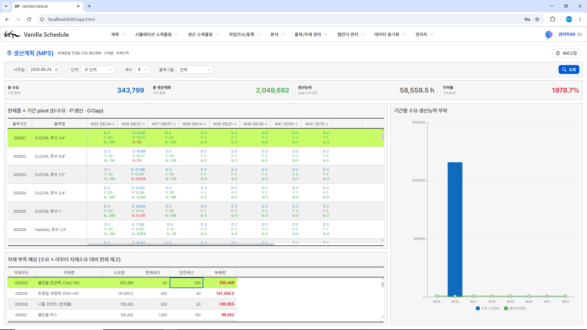Select the 000018 초정밀 세정액 material row
587x330 pixels.
pos(122,293)
